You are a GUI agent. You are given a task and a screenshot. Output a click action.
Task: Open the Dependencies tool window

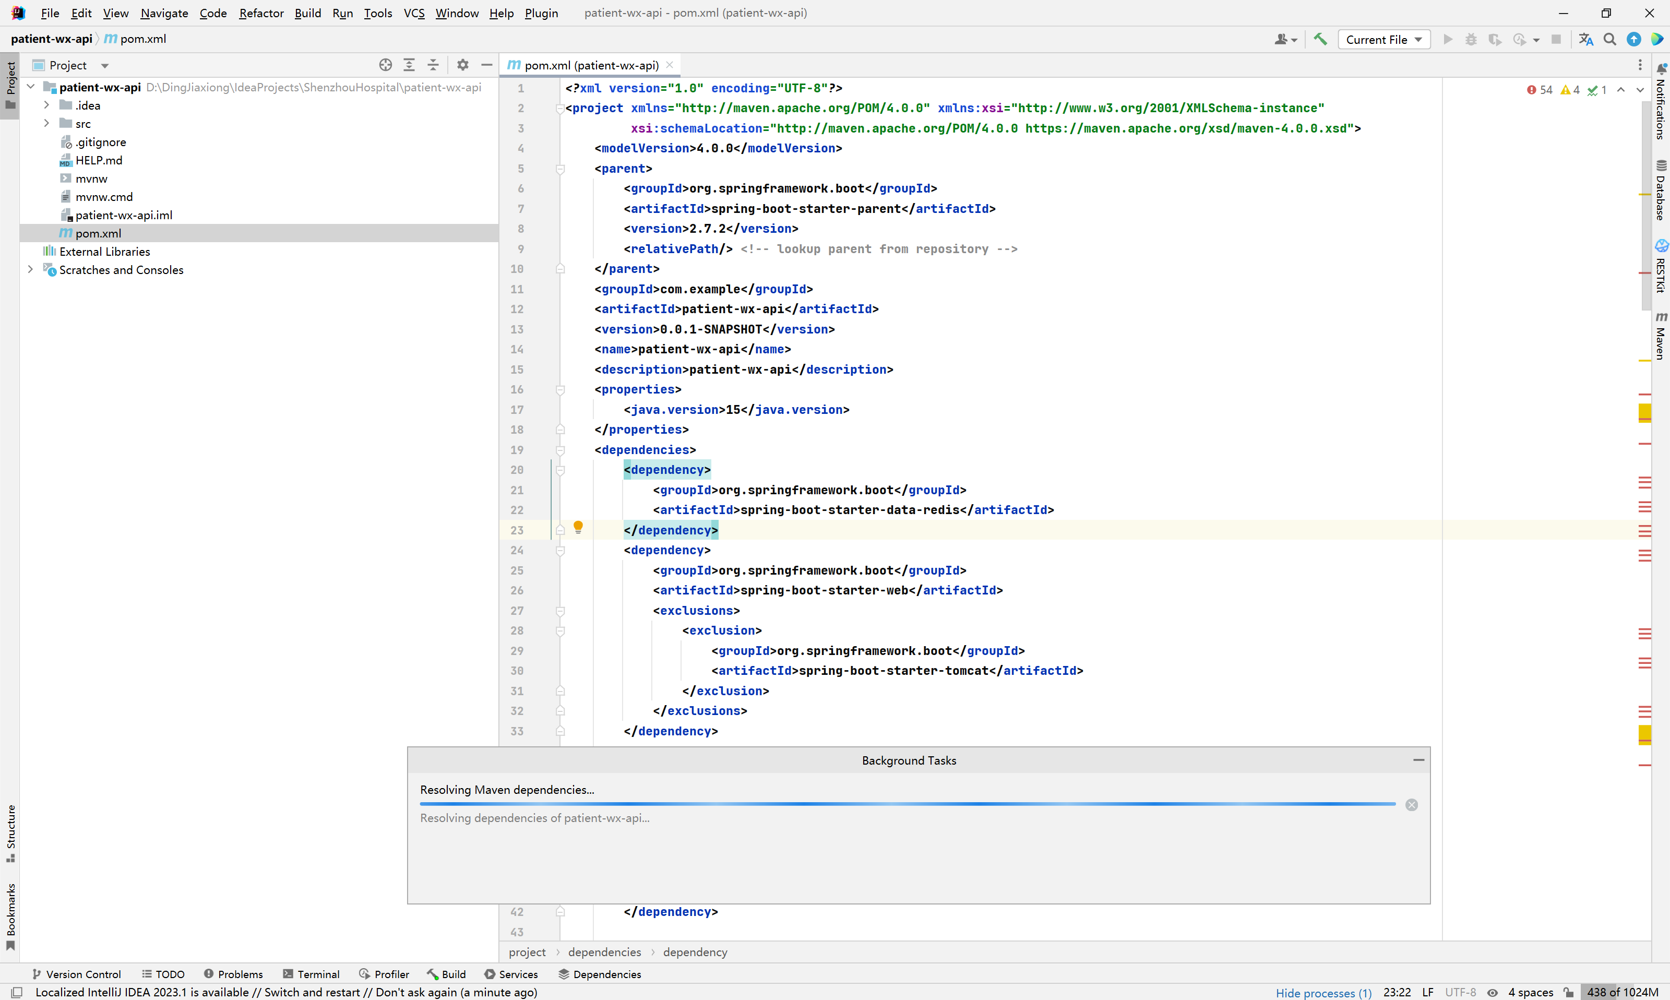coord(600,974)
